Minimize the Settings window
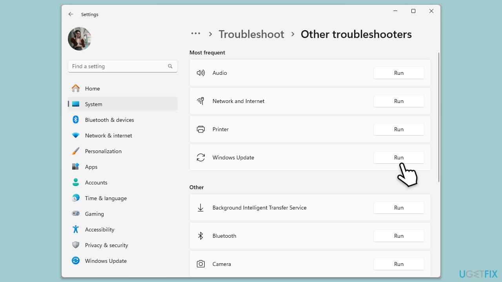Viewport: 502px width, 282px height. click(395, 11)
